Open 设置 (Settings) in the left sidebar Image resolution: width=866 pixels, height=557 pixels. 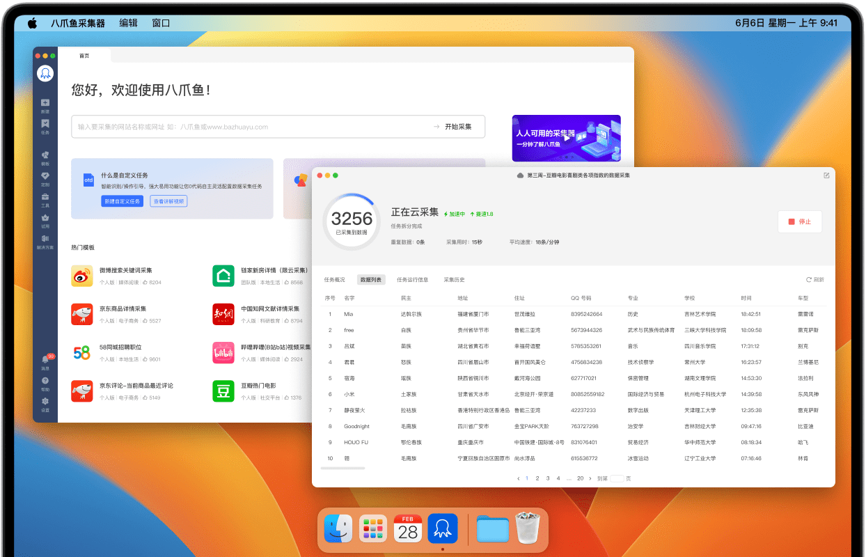45,405
